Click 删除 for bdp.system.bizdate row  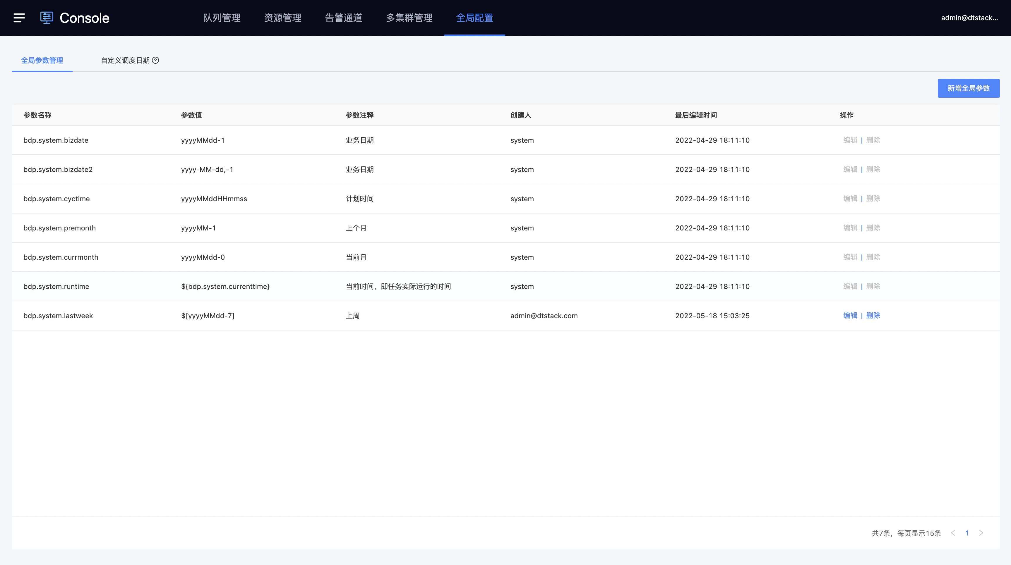873,140
